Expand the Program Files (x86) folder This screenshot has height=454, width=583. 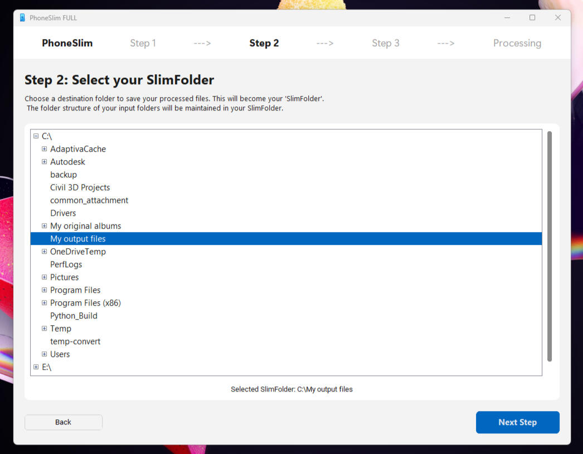(44, 303)
